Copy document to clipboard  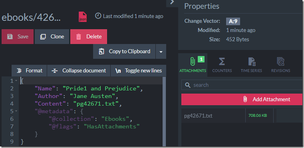124,51
